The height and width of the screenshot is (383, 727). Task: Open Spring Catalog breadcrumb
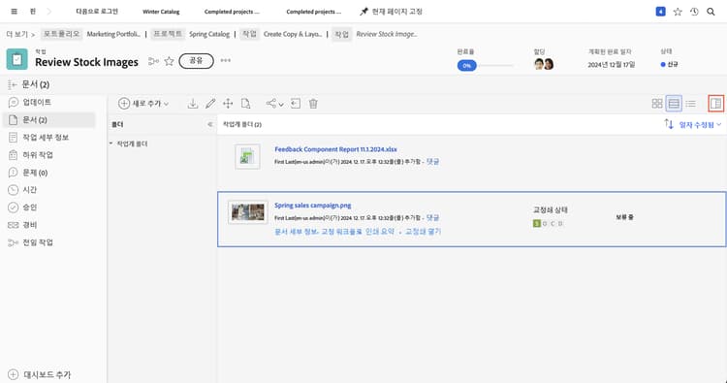(x=209, y=34)
